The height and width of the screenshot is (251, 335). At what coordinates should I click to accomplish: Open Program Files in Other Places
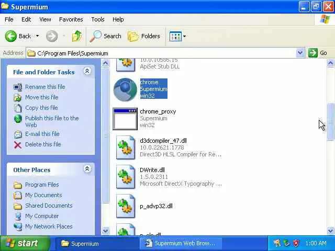(42, 185)
